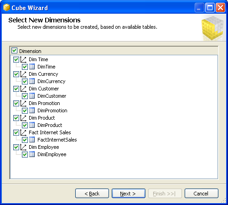Go Back to previous wizard page
This screenshot has height=205, width=228.
(92, 194)
